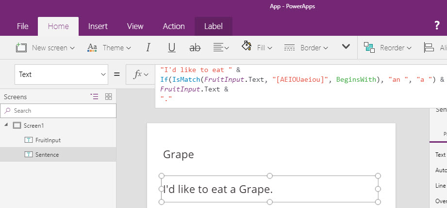Image resolution: width=447 pixels, height=208 pixels.
Task: Click the help question mark icon
Action: click(x=437, y=26)
